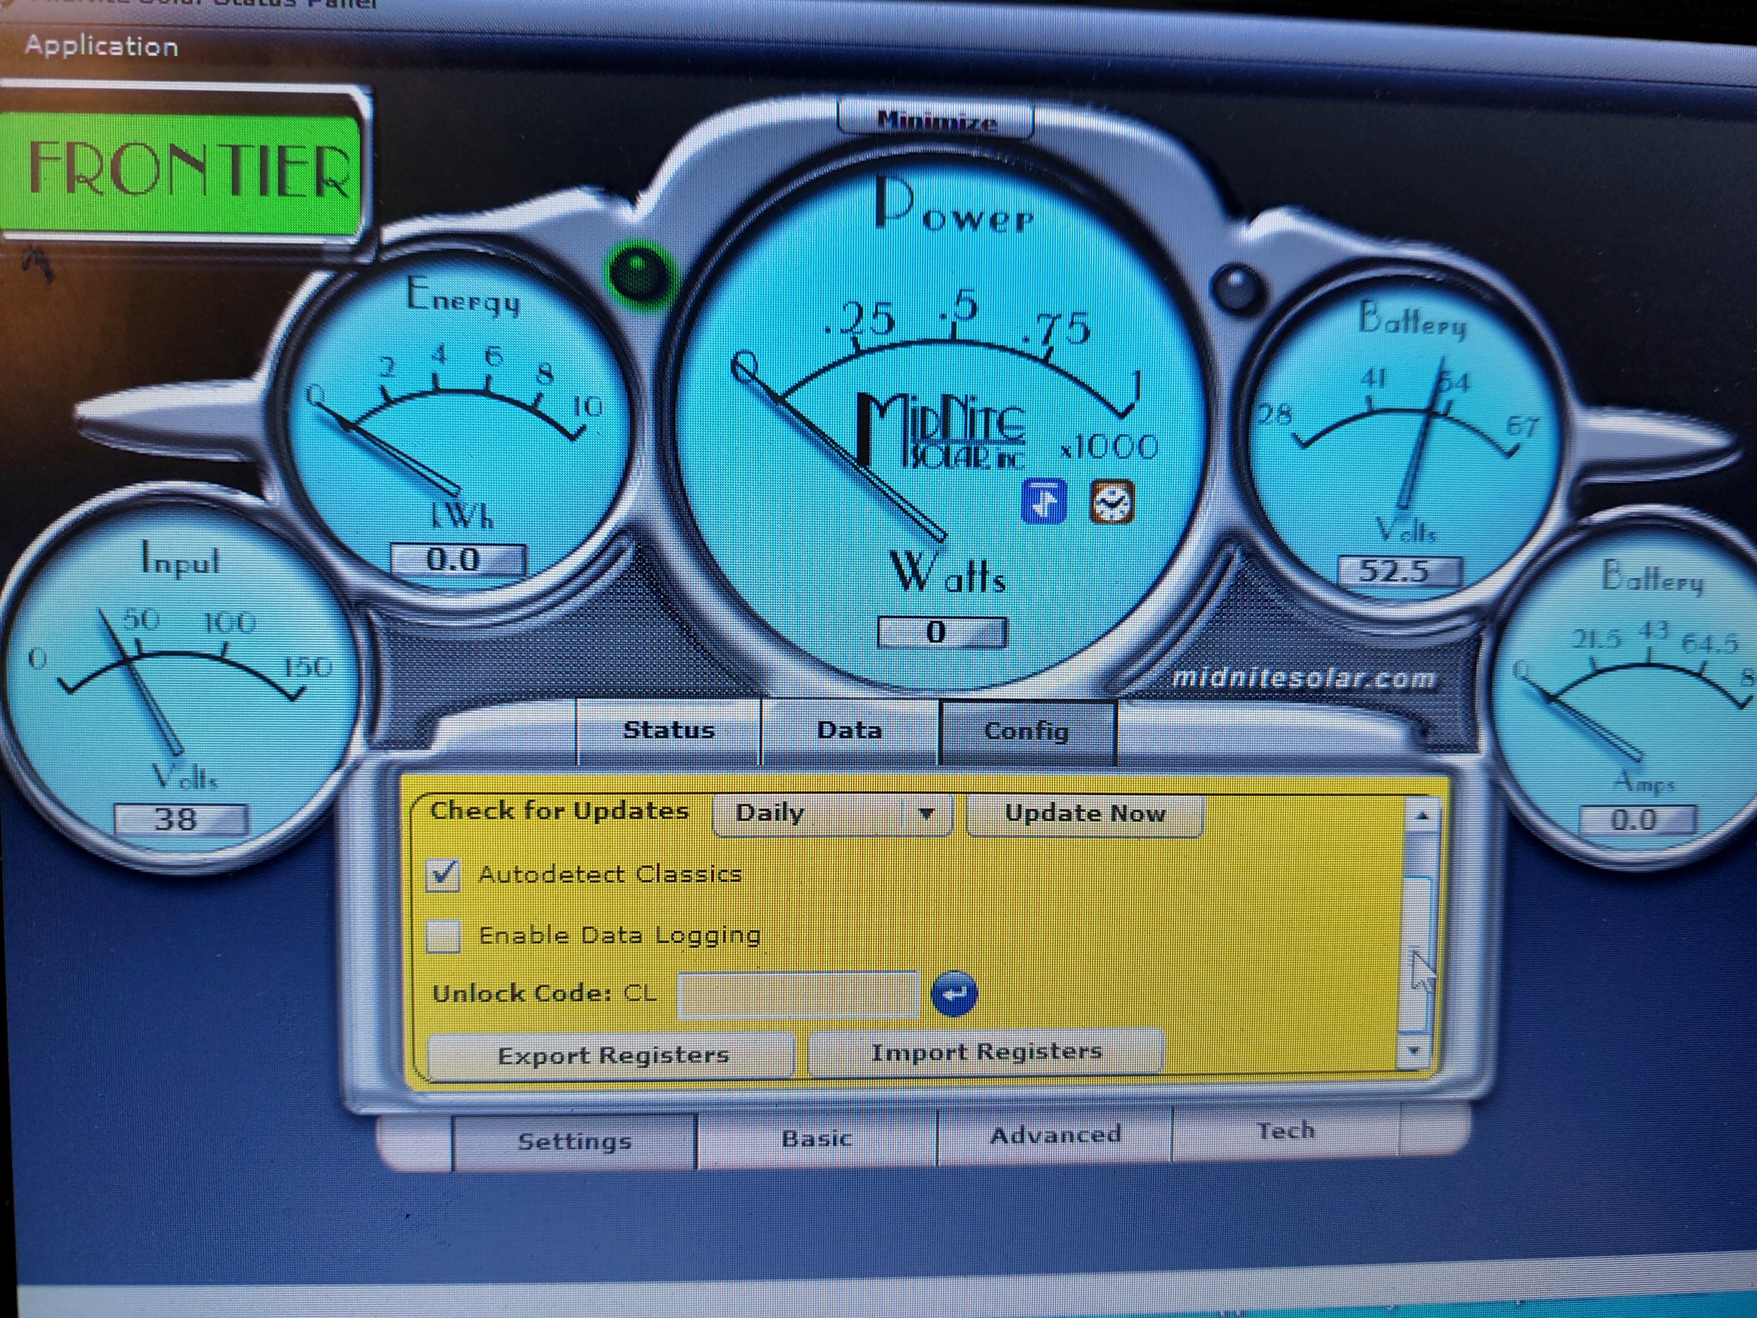Screen dimensions: 1757x1318
Task: Click the MidNite Solar logo on gauge
Action: [941, 431]
